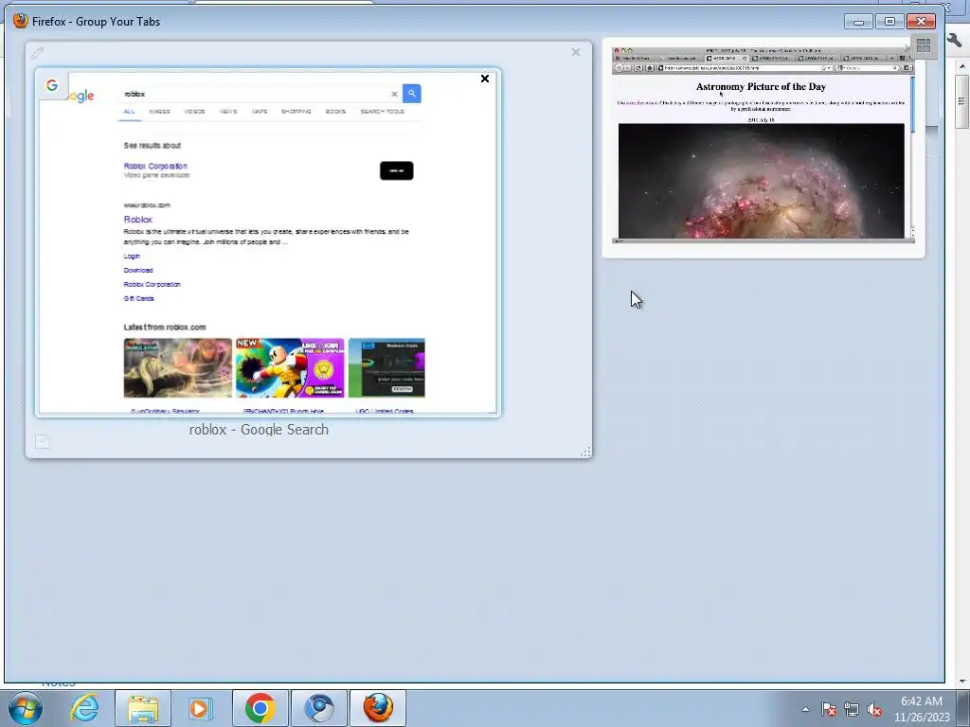Click the network tray icon
The image size is (970, 727).
pyautogui.click(x=852, y=709)
